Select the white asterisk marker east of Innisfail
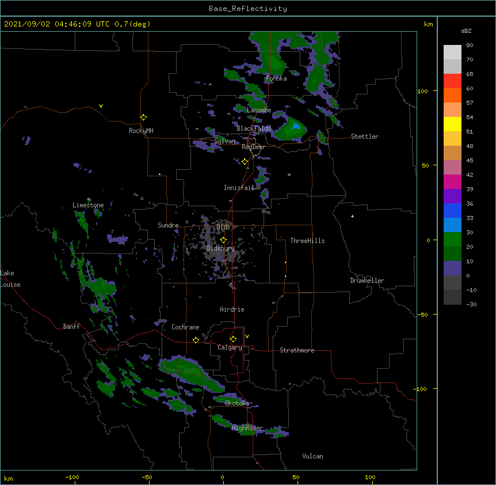The image size is (496, 485). pos(289,175)
